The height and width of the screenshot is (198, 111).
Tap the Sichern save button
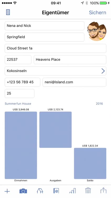click(x=98, y=12)
